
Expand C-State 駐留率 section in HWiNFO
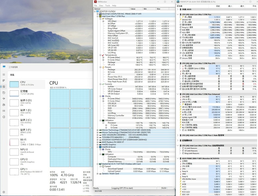pos(178,135)
